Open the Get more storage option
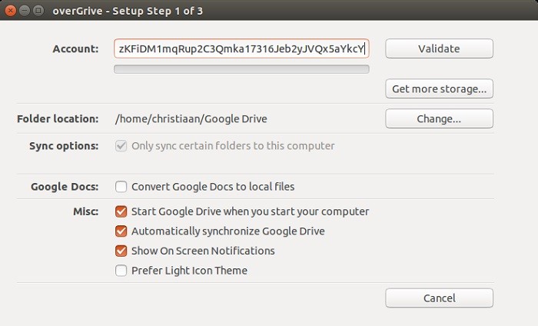The image size is (538, 326). [439, 89]
